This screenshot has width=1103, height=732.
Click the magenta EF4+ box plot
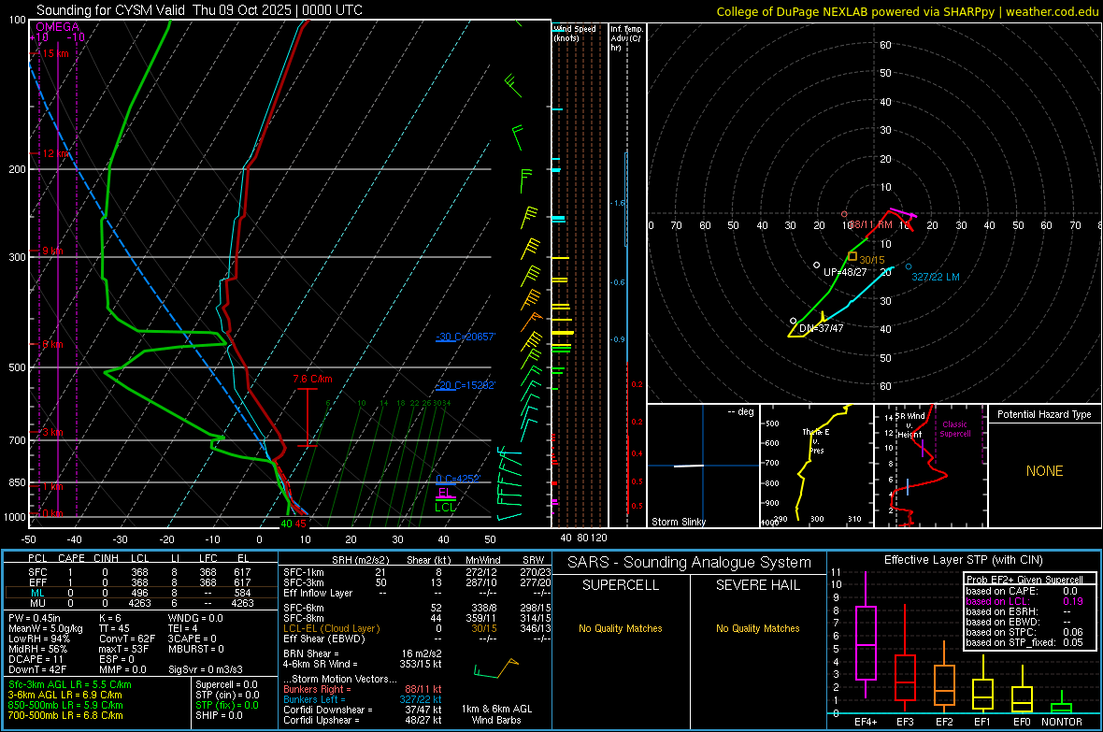(x=866, y=642)
